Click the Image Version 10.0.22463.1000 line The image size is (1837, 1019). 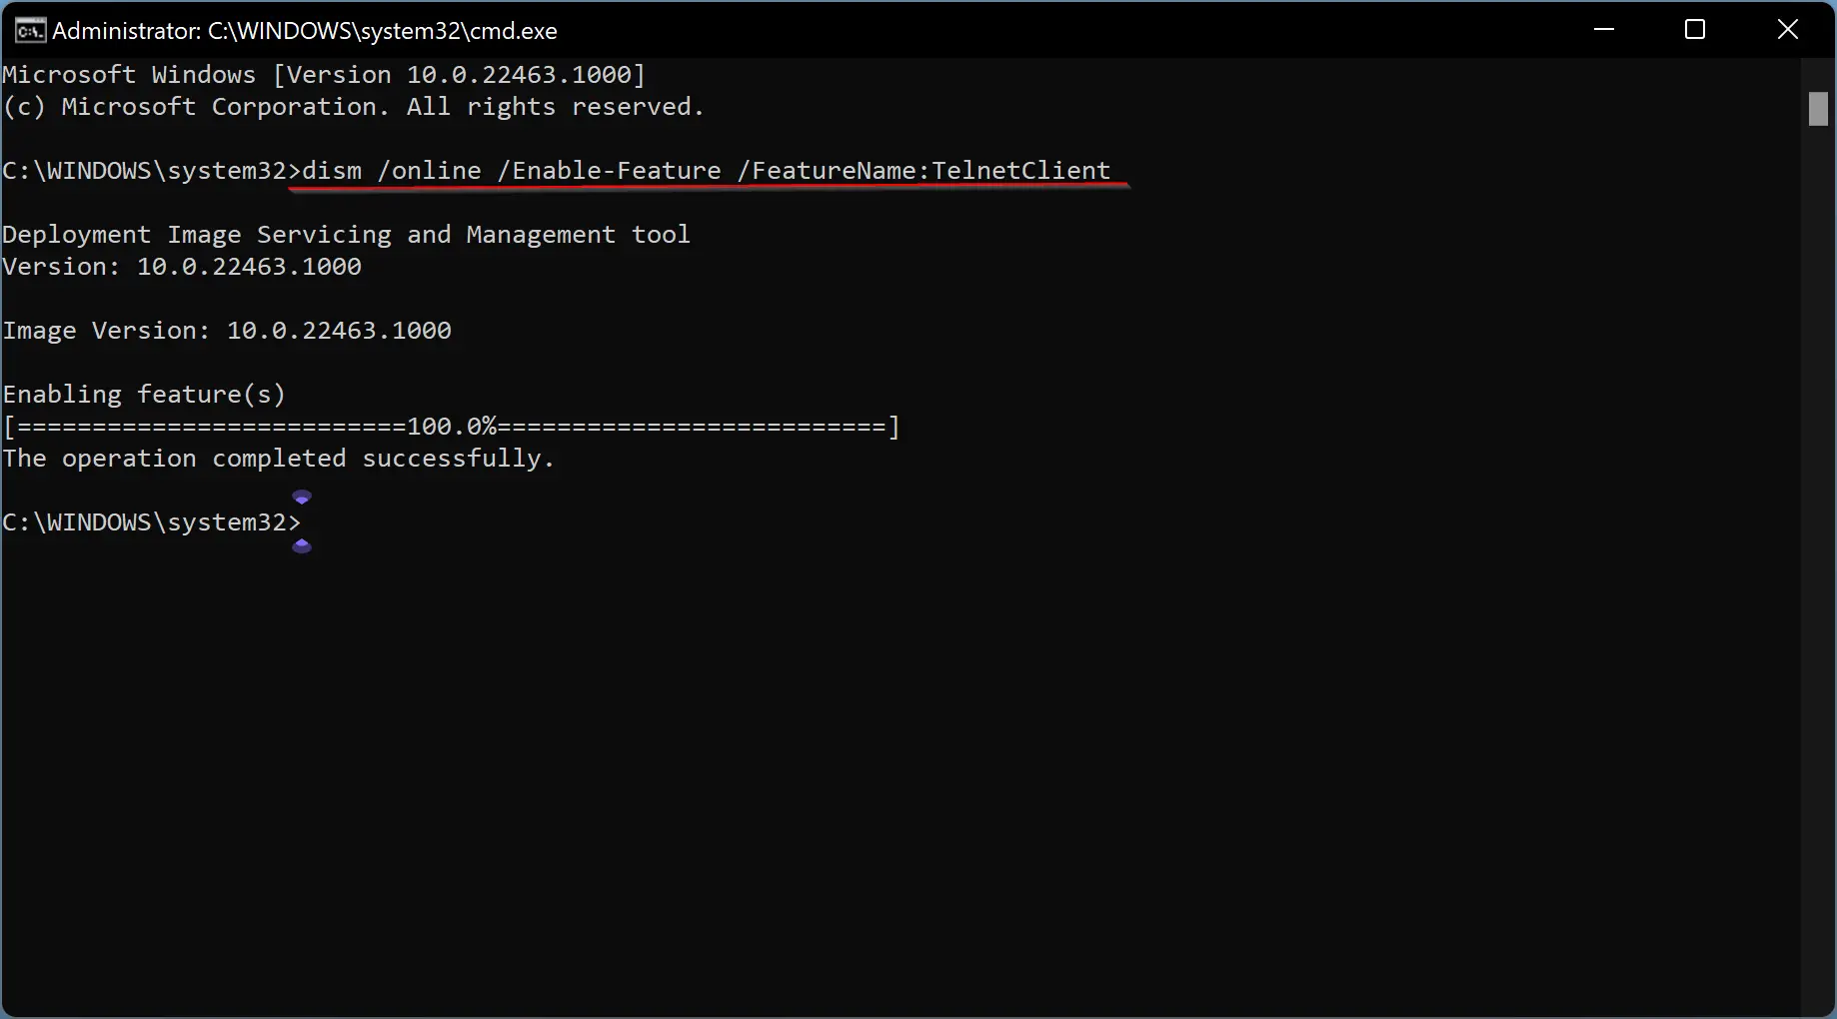coord(226,330)
